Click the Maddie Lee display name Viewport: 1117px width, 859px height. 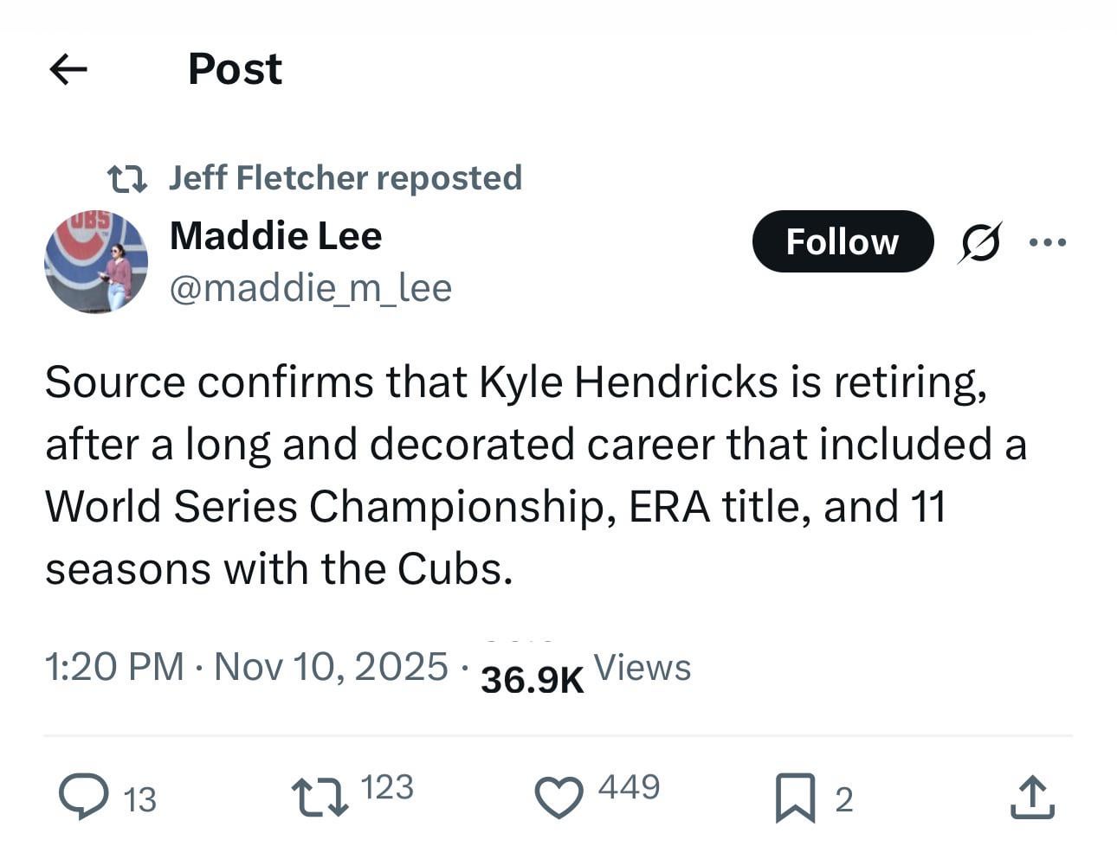(x=276, y=234)
